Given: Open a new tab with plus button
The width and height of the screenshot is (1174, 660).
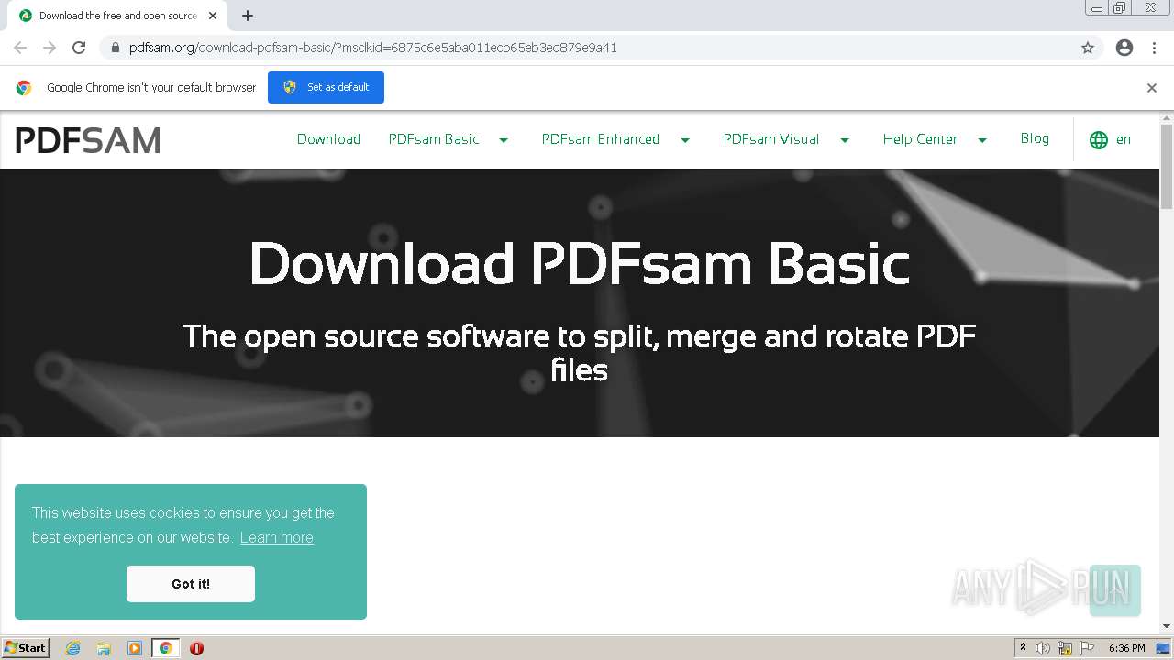Looking at the screenshot, I should pos(248,16).
